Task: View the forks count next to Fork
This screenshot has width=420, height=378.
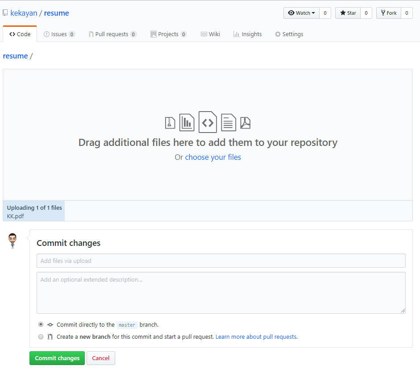Action: (x=407, y=13)
